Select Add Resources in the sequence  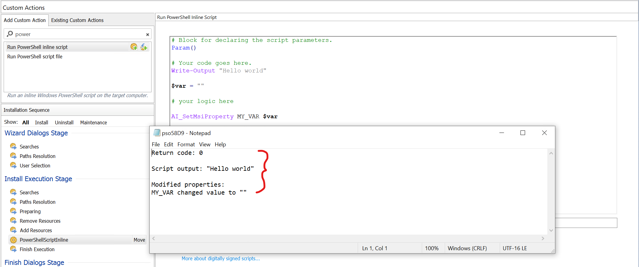tap(36, 230)
